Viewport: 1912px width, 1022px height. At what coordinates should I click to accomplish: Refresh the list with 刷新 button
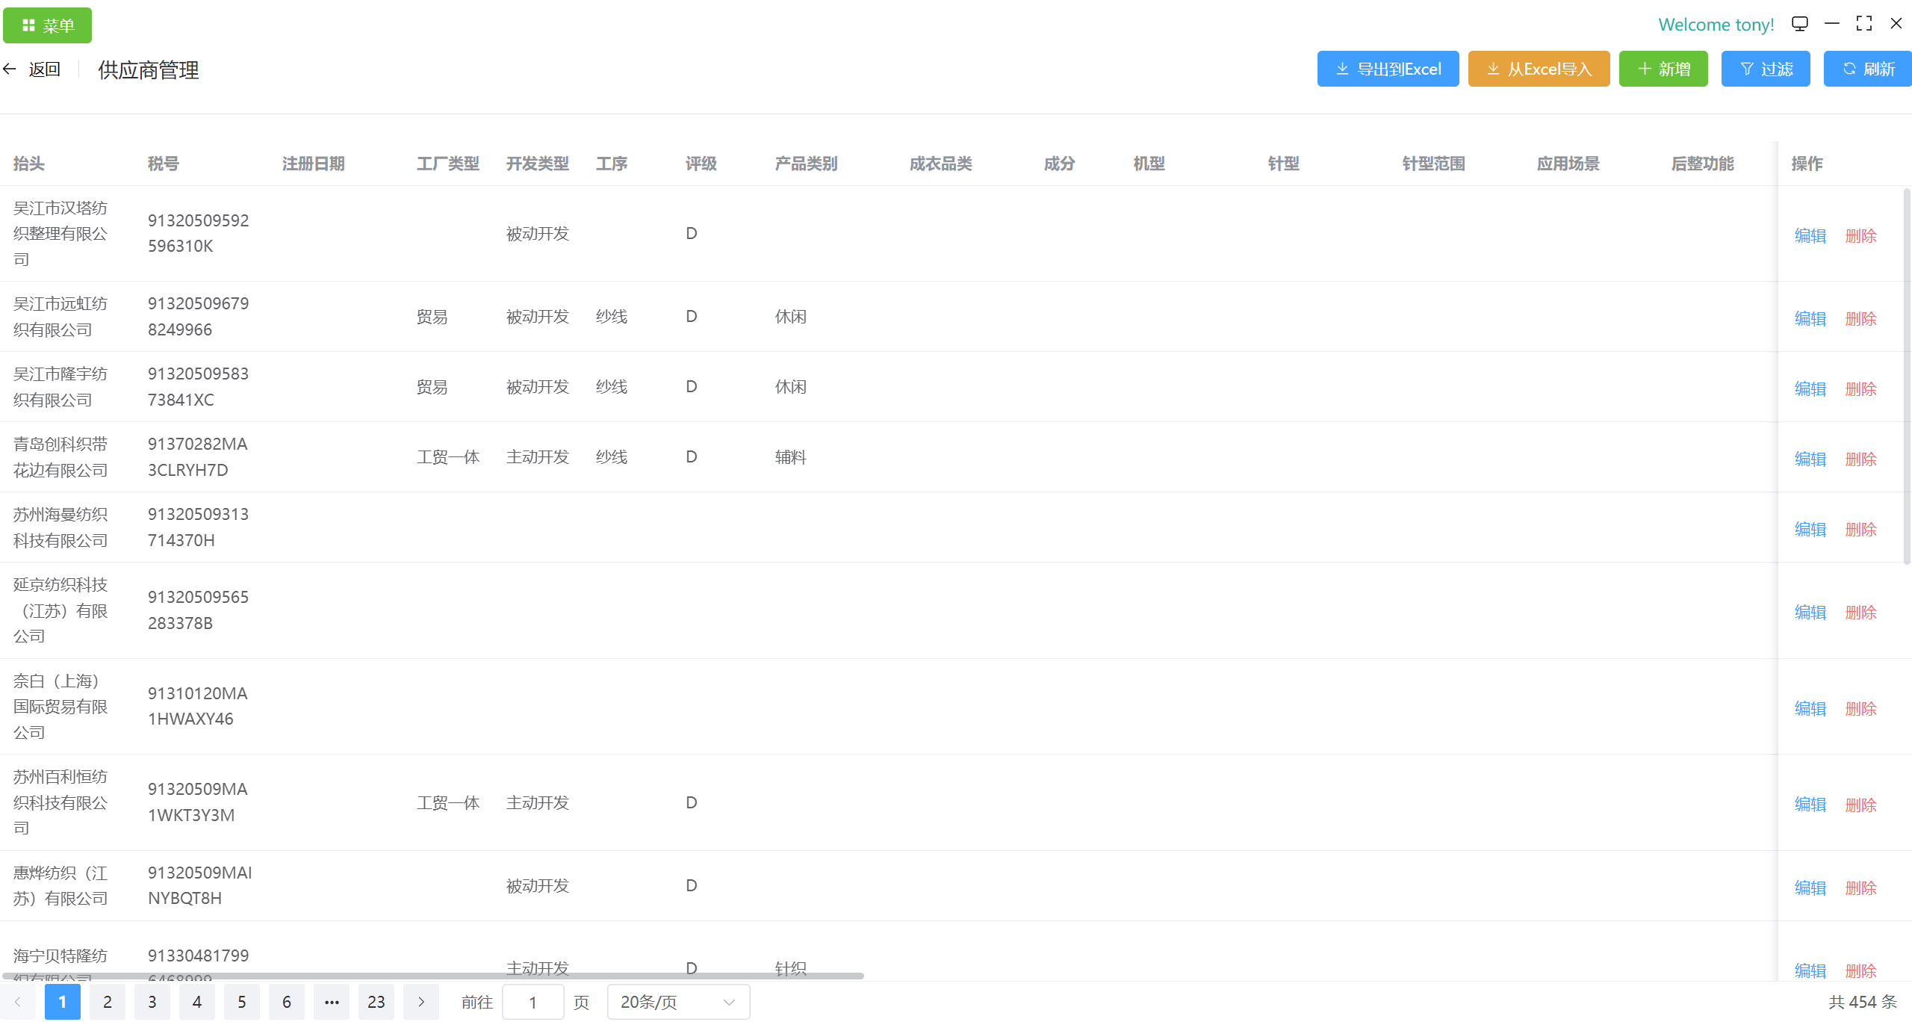(1868, 69)
